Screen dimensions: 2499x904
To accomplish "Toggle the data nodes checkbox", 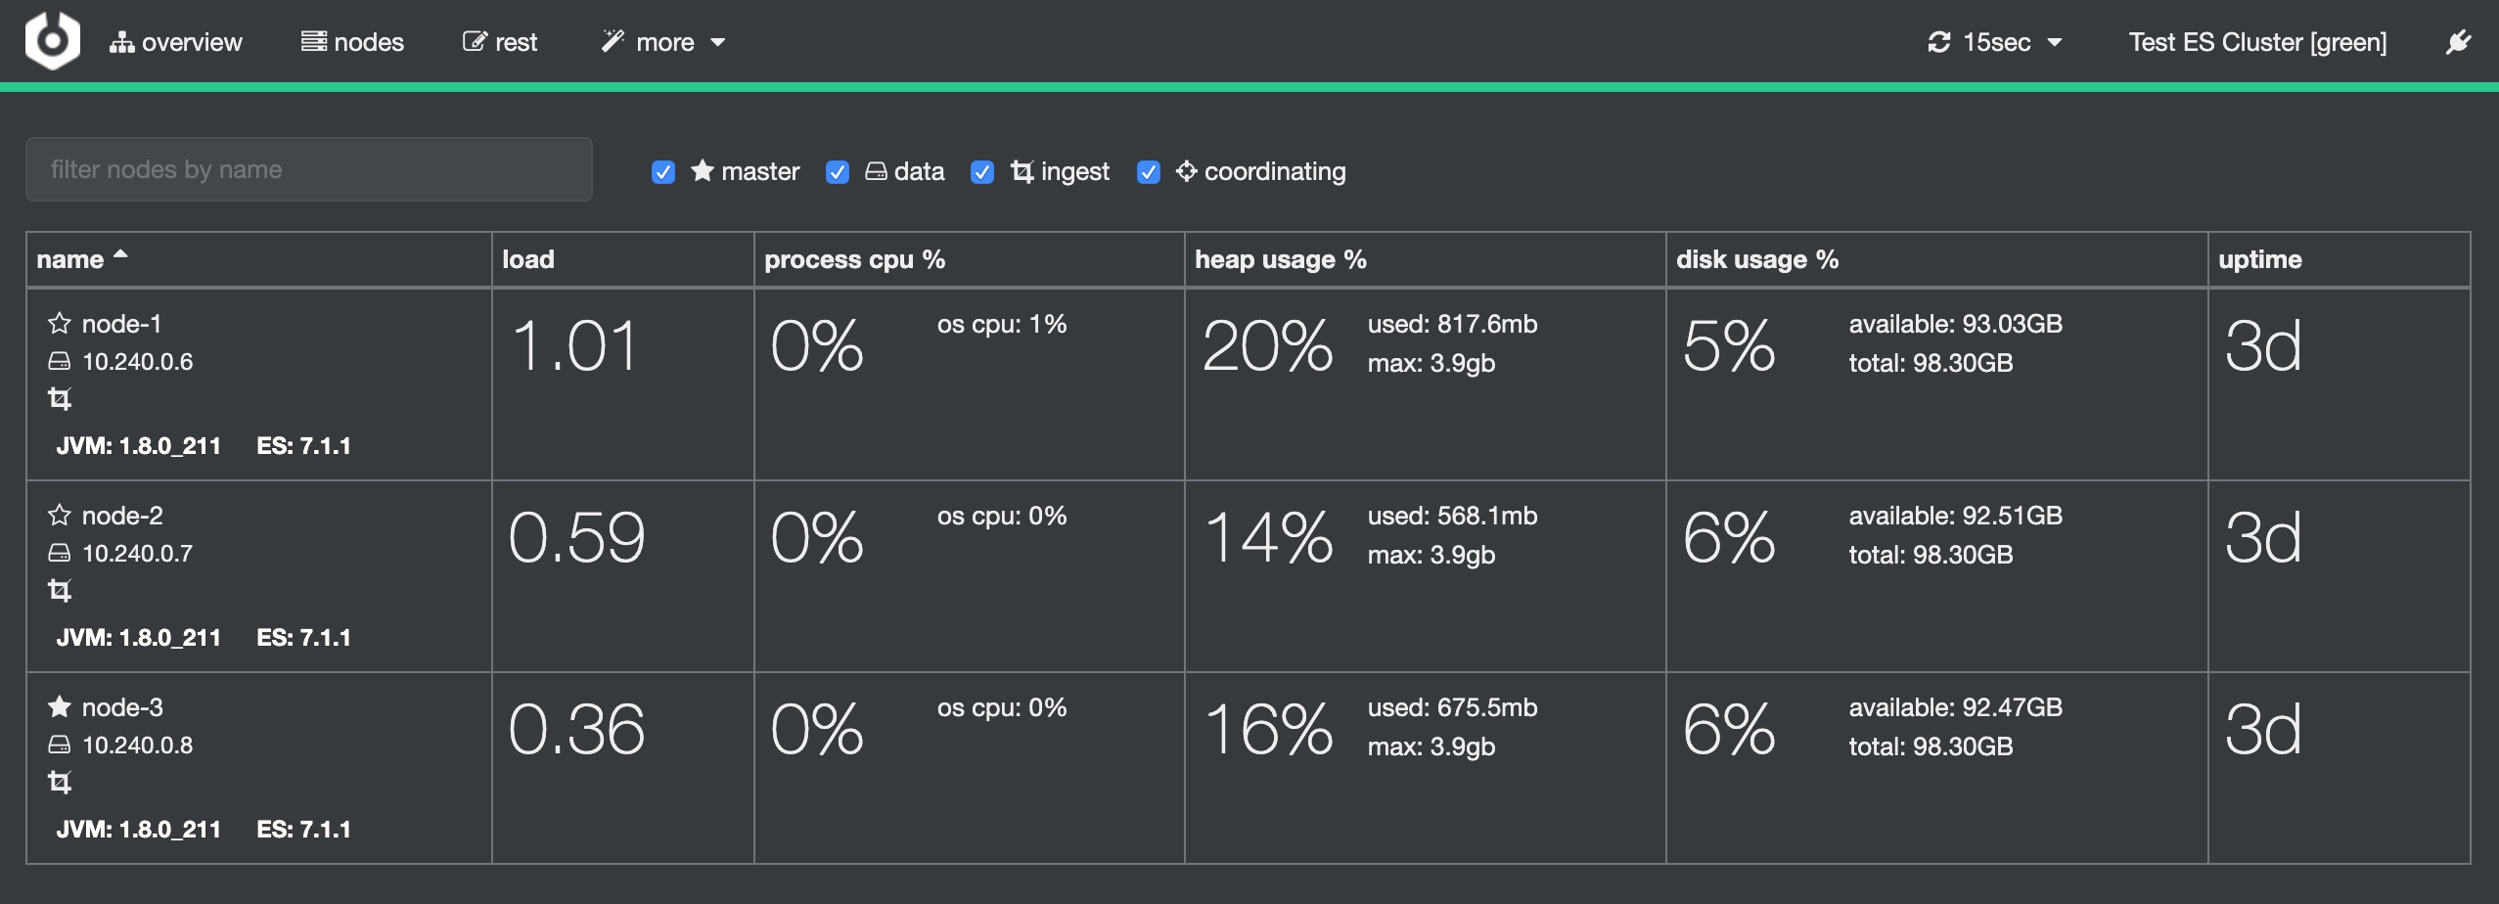I will 838,172.
